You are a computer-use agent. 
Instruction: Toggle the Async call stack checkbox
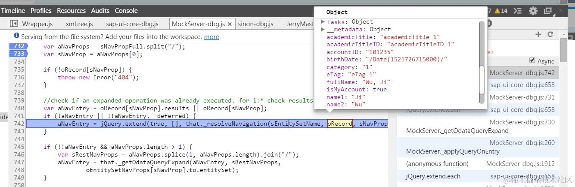coord(532,60)
